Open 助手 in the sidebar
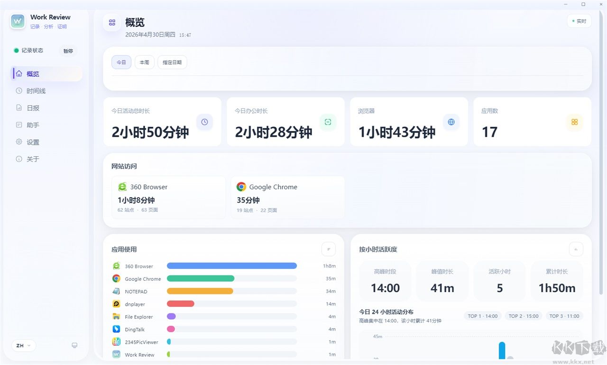Viewport: 607px width, 365px height. tap(46, 125)
